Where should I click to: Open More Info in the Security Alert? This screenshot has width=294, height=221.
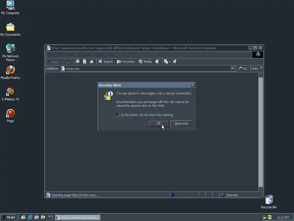coord(181,123)
